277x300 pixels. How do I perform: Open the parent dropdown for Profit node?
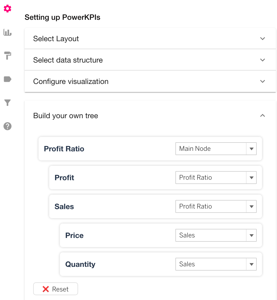click(216, 178)
